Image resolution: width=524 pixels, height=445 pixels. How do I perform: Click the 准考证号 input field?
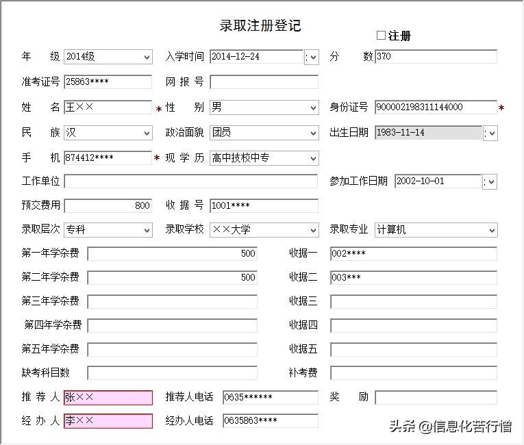pyautogui.click(x=108, y=82)
